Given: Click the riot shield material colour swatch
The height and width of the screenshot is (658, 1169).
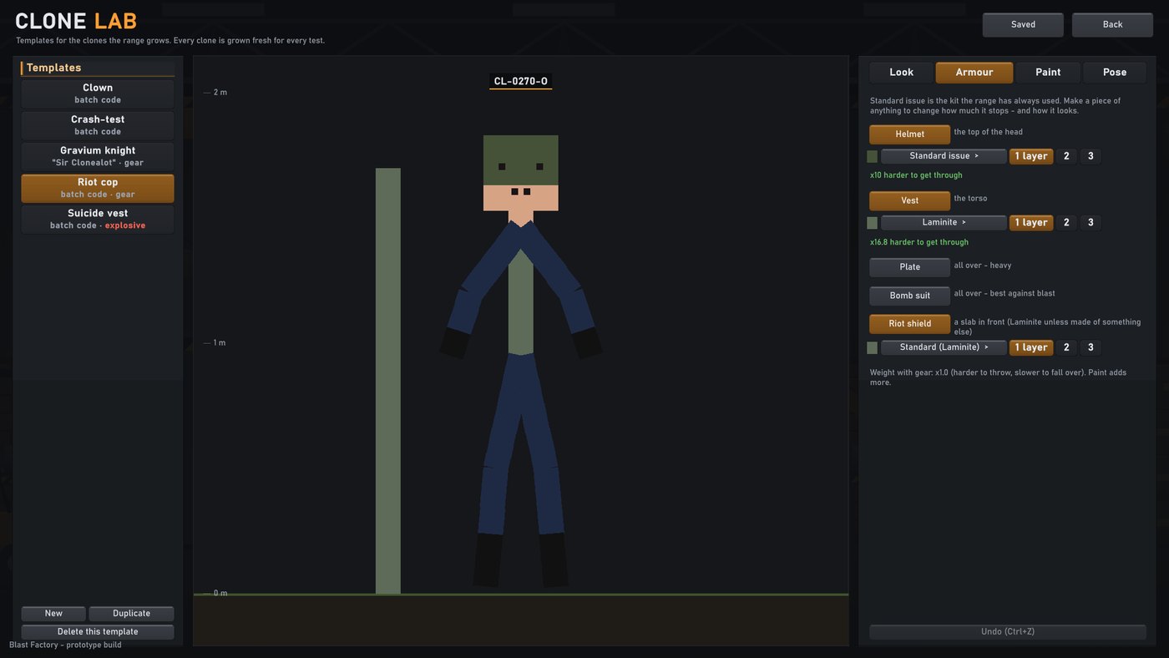Looking at the screenshot, I should [873, 347].
